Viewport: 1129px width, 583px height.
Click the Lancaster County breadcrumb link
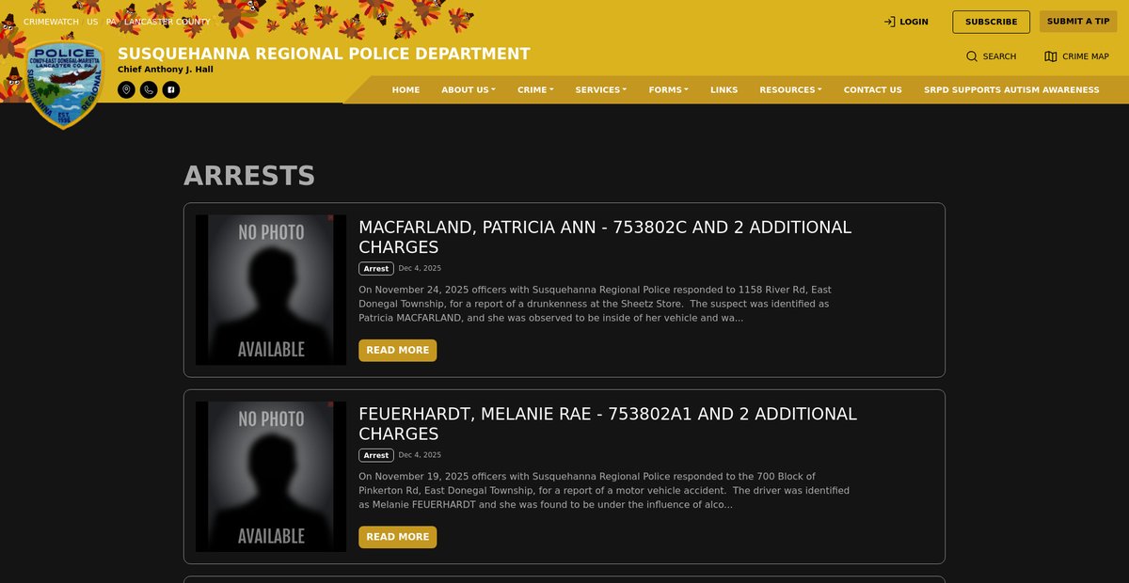167,22
